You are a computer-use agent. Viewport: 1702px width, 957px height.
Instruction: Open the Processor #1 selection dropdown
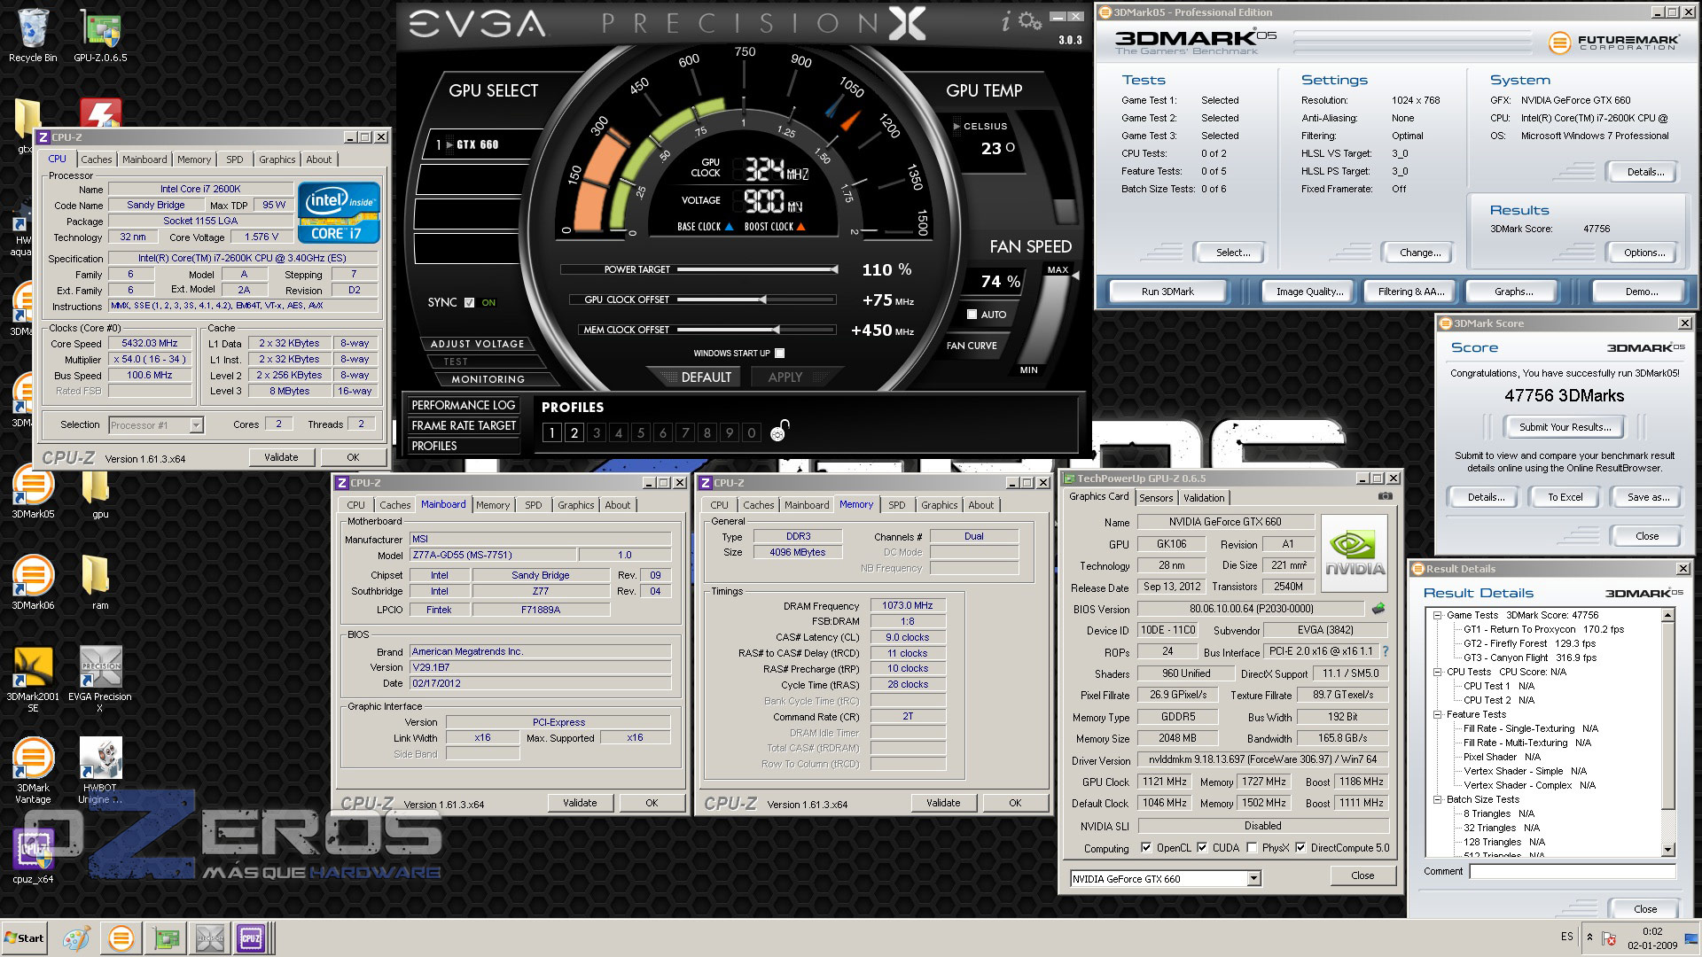coord(196,425)
